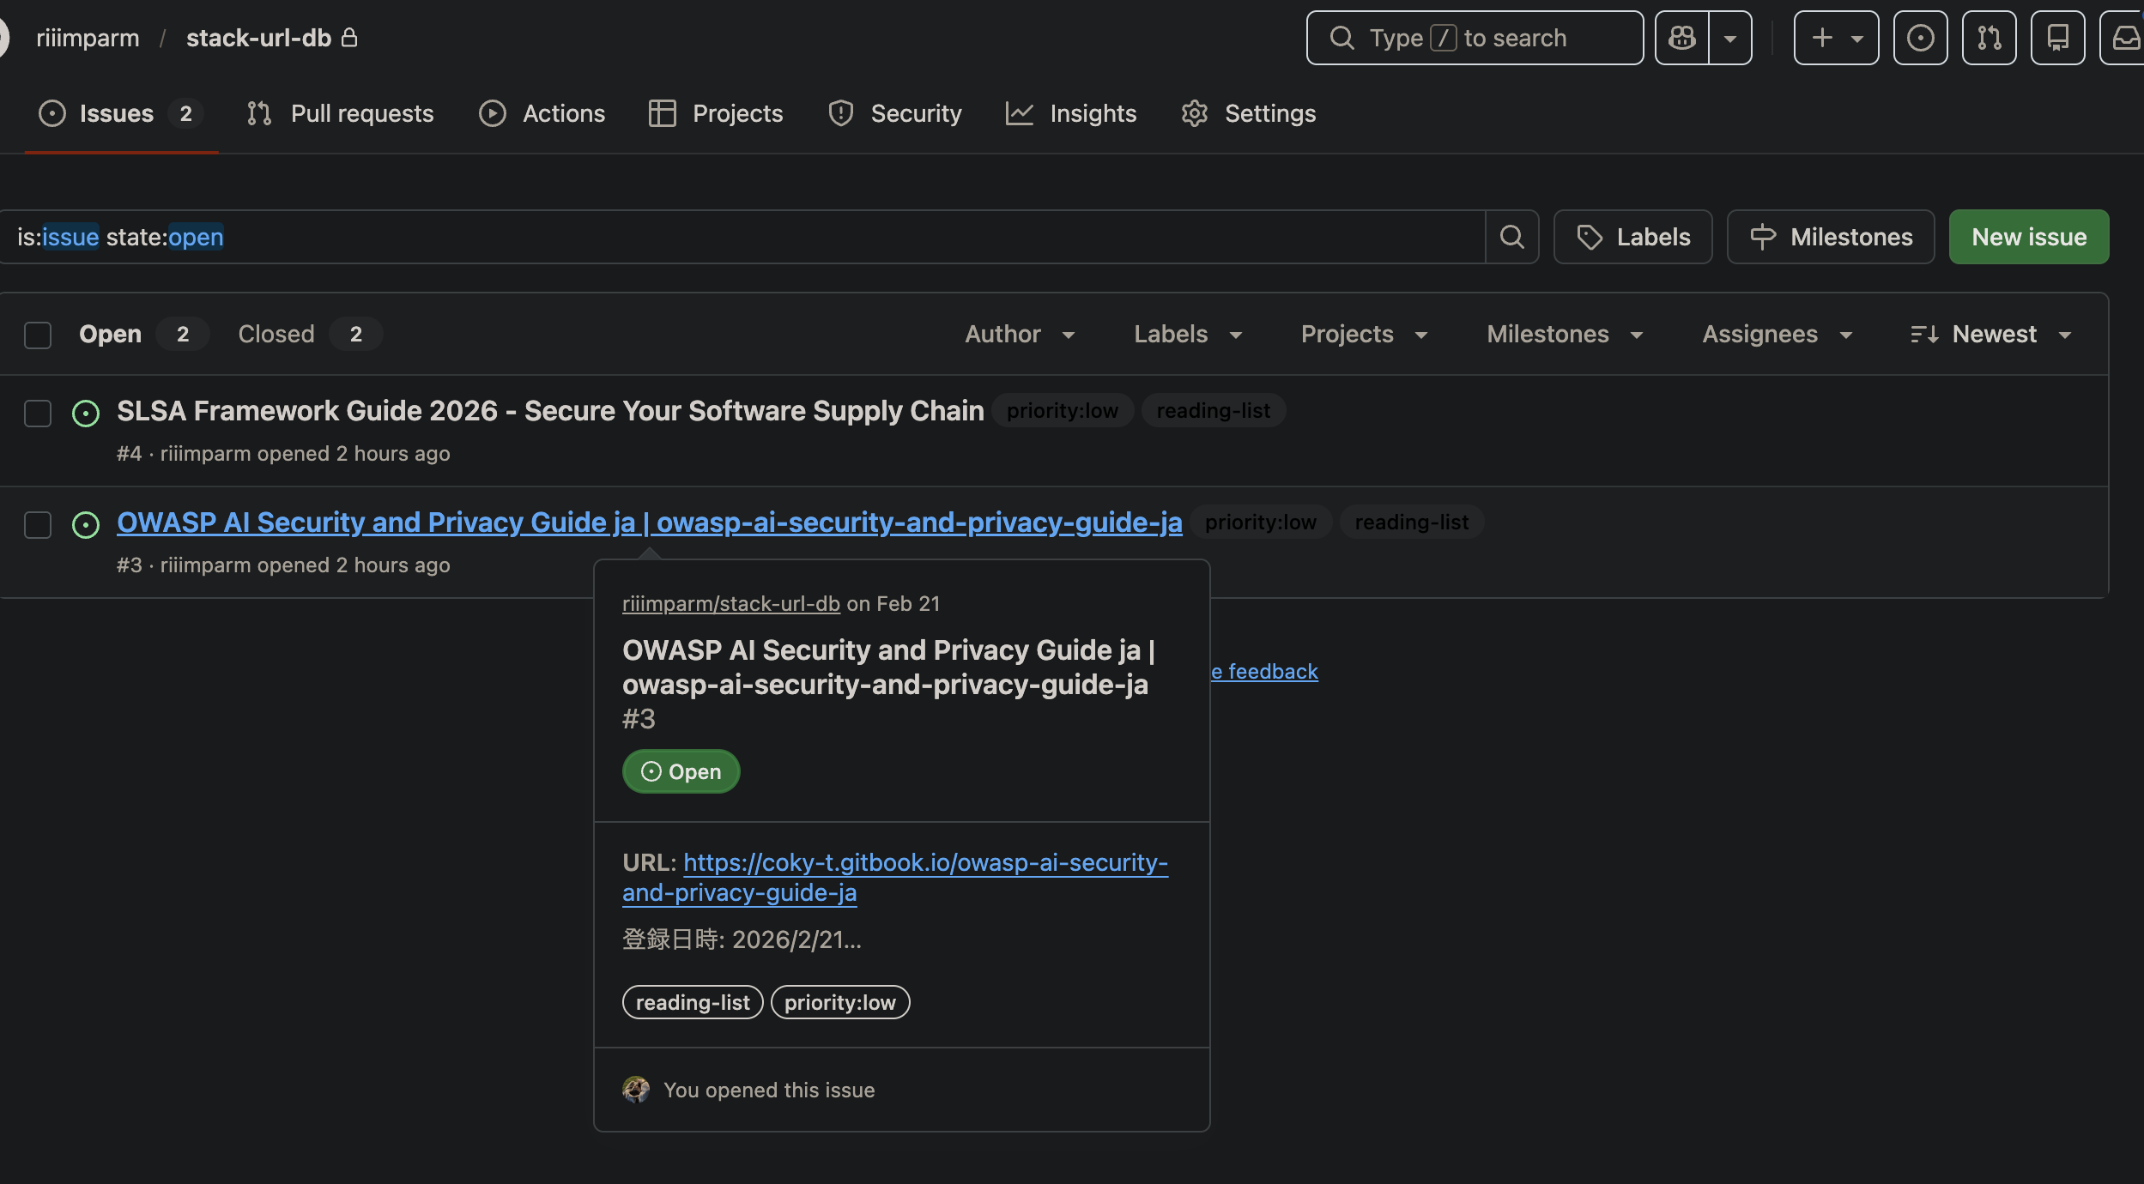The height and width of the screenshot is (1184, 2144).
Task: Click the priority:low label in hover card
Action: click(x=839, y=1002)
